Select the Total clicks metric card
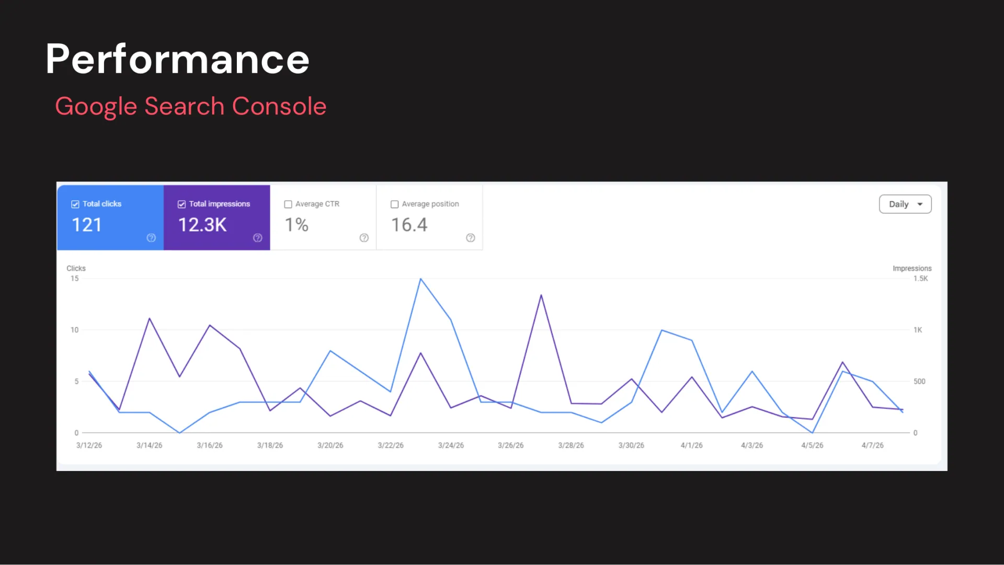 [x=110, y=217]
